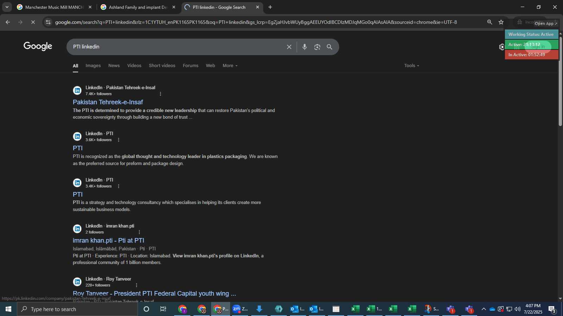This screenshot has height=316, width=563.
Task: Click the Working Status: Active banner
Action: pos(531,34)
